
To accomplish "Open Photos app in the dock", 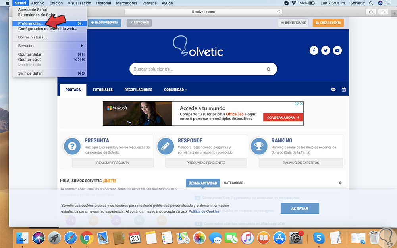I will [x=199, y=238].
